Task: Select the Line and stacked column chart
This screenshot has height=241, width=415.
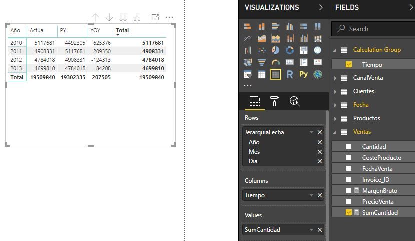Action: [x=289, y=39]
